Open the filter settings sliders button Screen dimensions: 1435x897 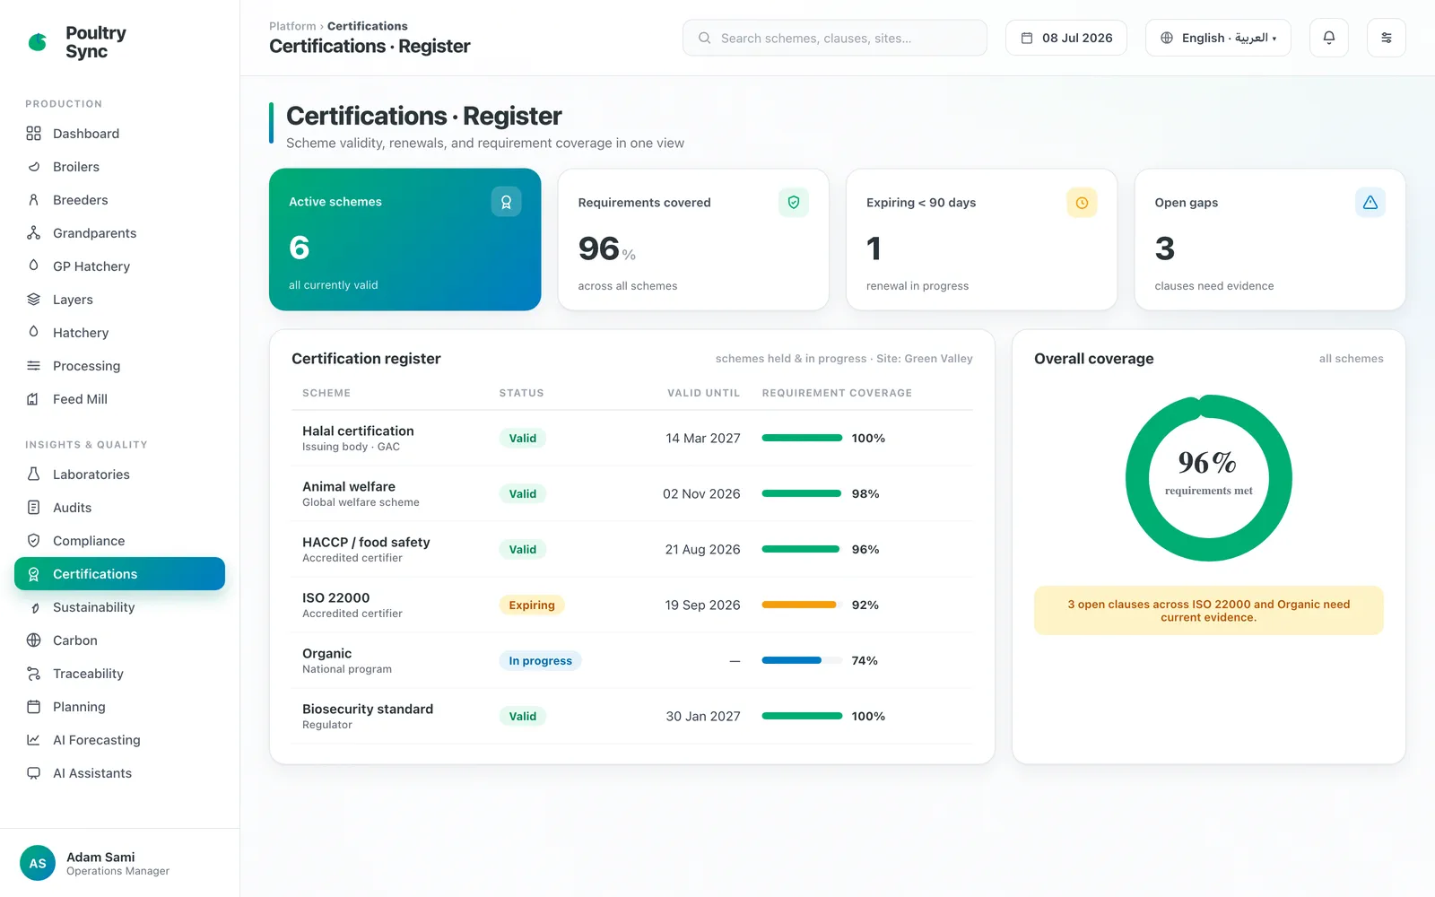coord(1387,38)
